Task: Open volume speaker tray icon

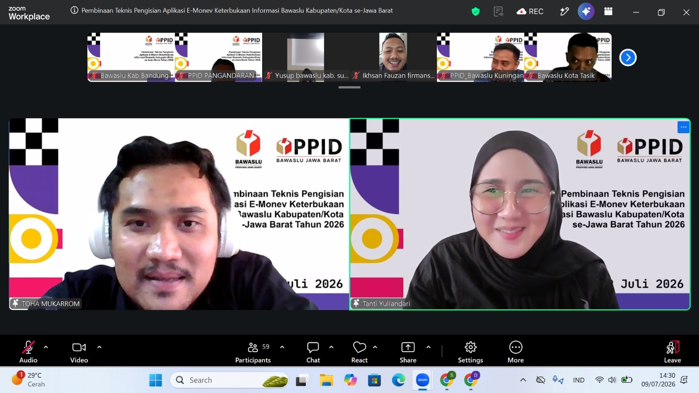Action: pyautogui.click(x=612, y=380)
